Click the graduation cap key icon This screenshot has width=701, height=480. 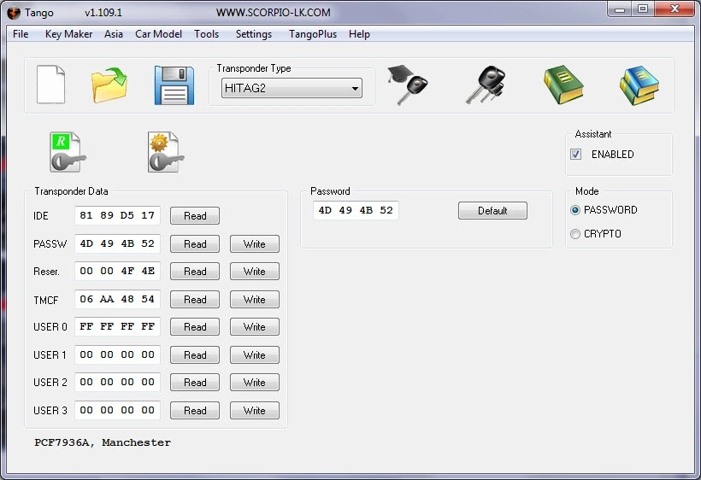[x=407, y=85]
